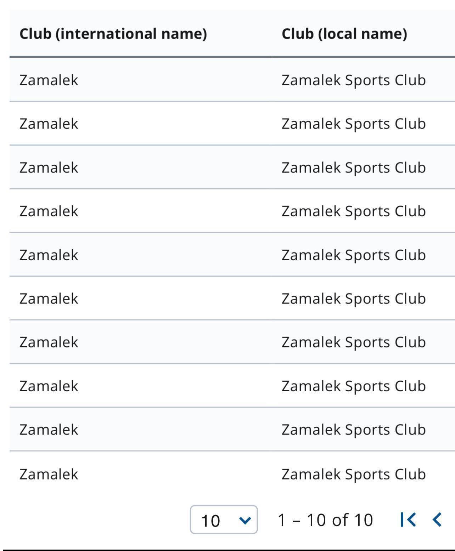The image size is (455, 551).
Task: Go to the previous page of results
Action: 437,519
